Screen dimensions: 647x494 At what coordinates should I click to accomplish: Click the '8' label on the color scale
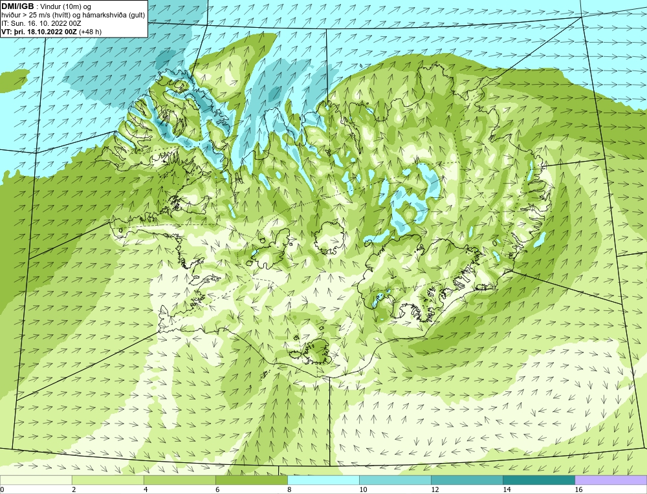289,489
